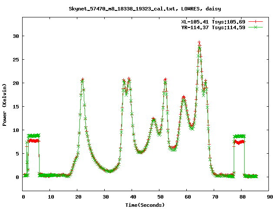Click the red plus legend marker
This screenshot has width=278, height=209.
coord(255,22)
